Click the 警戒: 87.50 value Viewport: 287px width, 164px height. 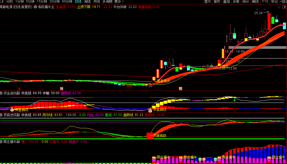pyautogui.click(x=113, y=115)
